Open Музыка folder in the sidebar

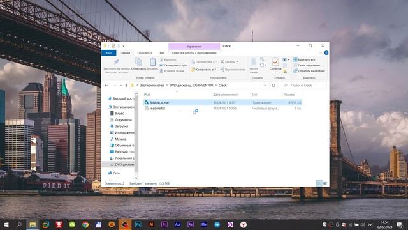(x=118, y=139)
